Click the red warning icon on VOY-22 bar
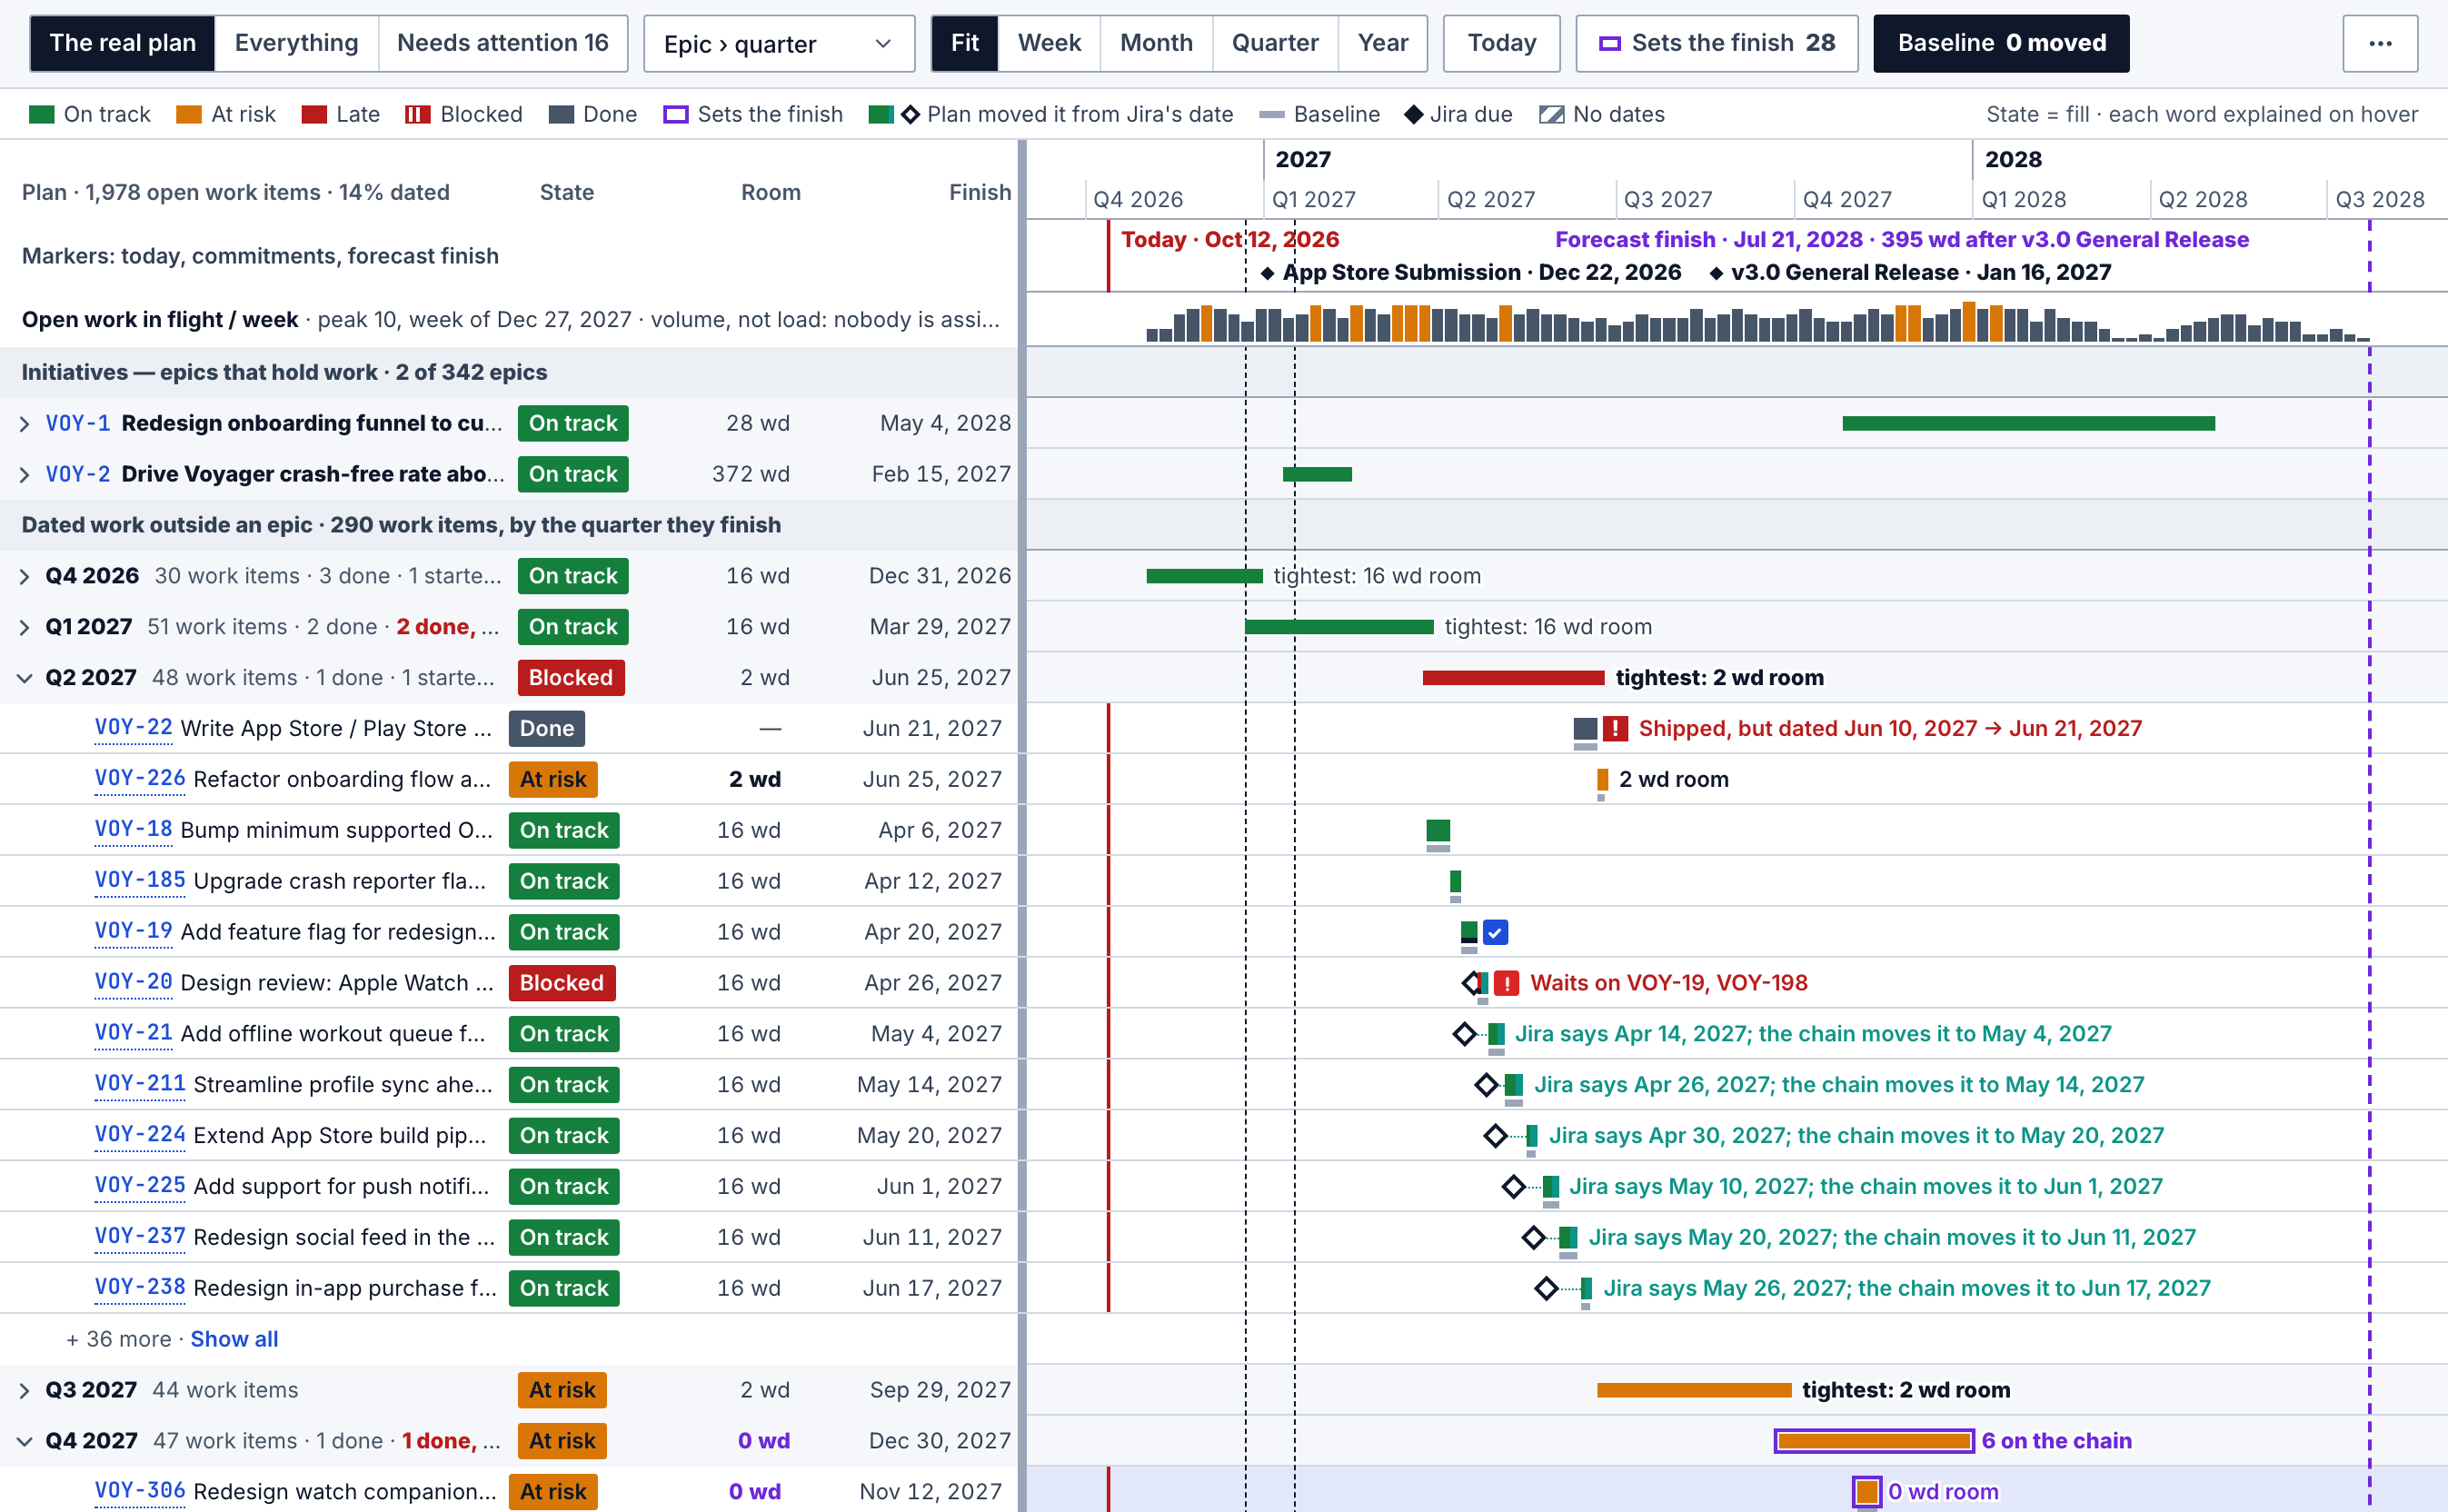The image size is (2448, 1512). pos(1614,728)
